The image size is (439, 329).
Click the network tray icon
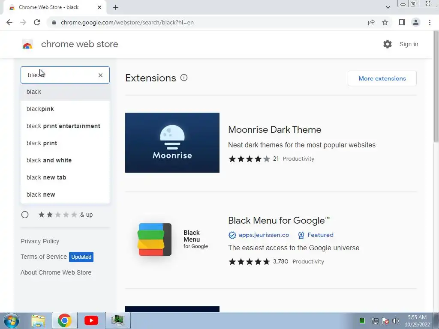coord(375,320)
